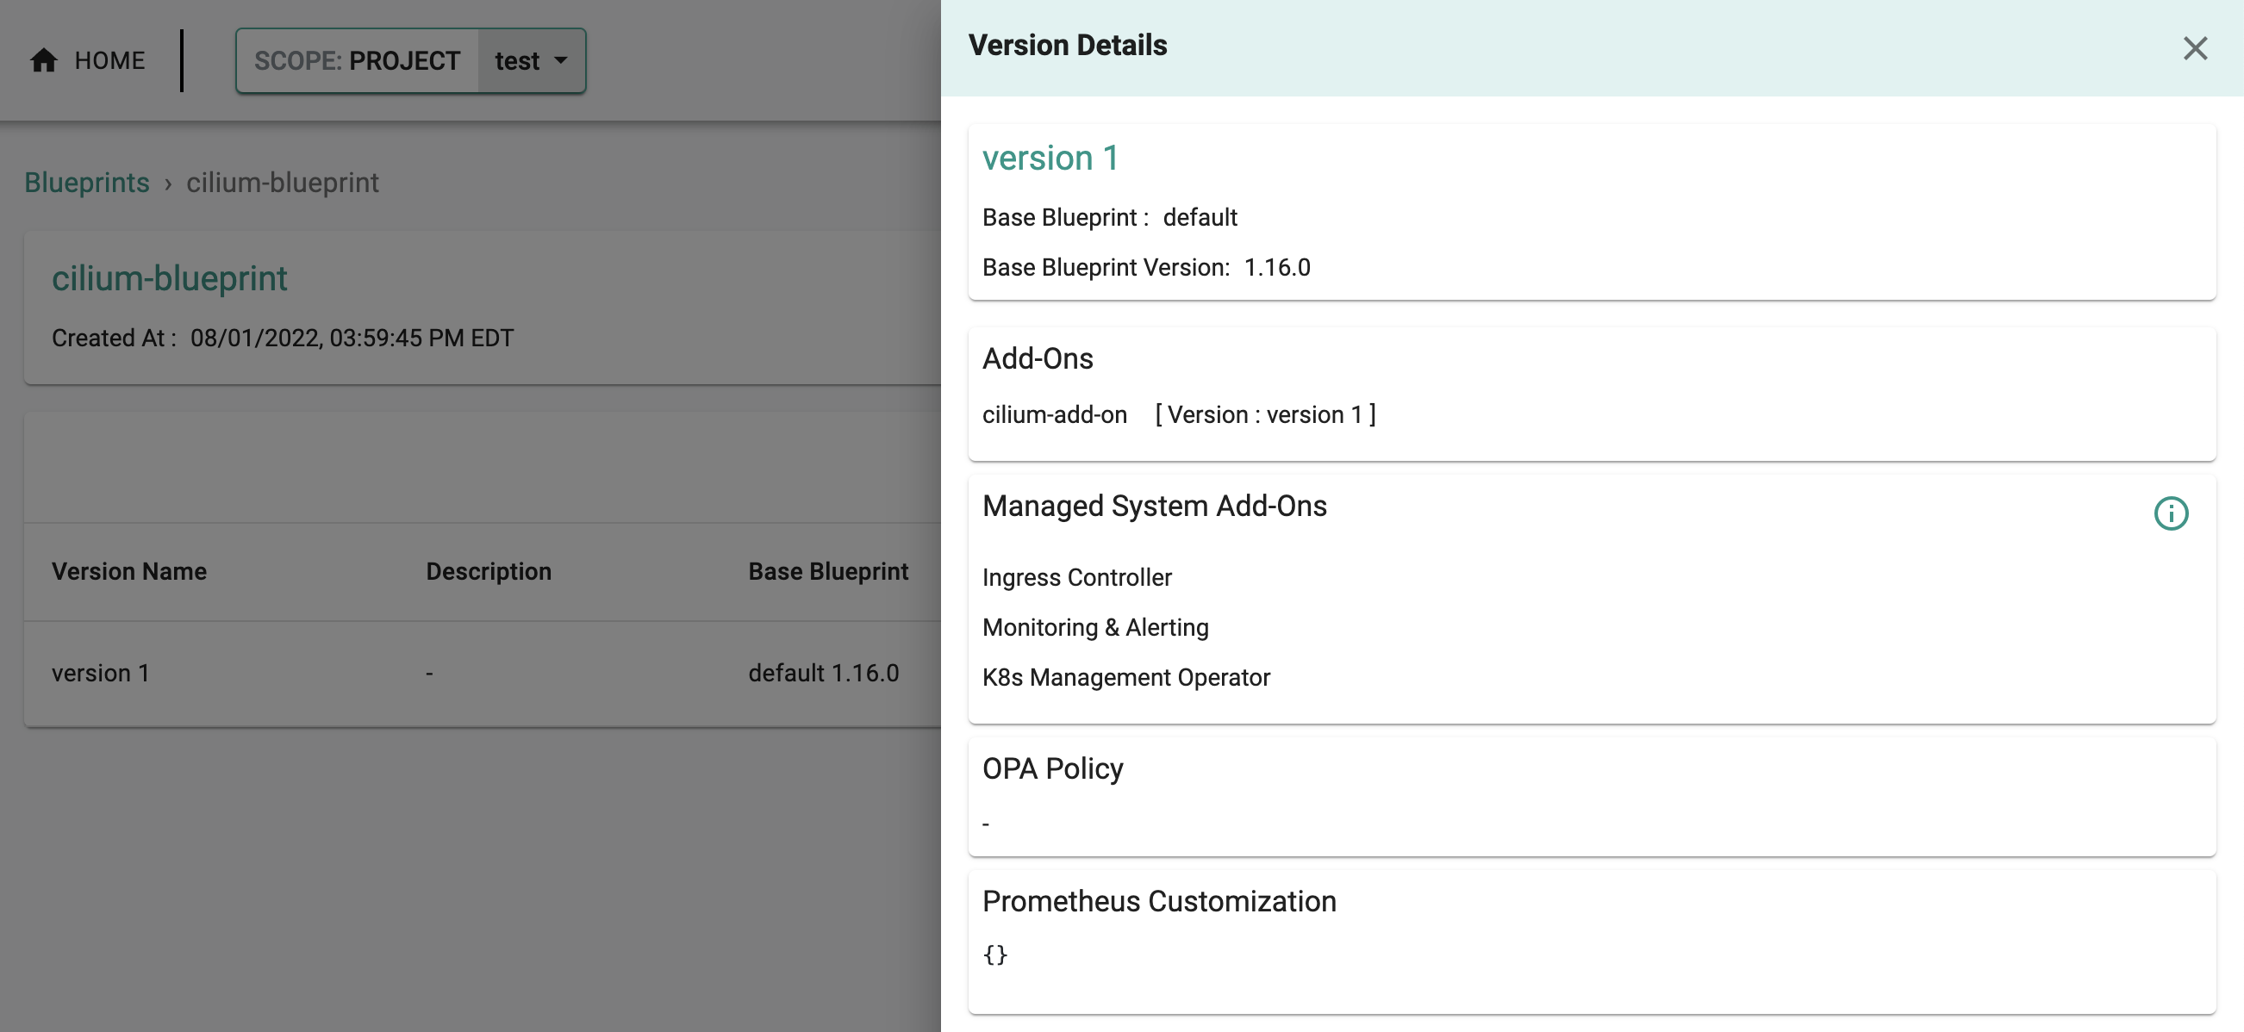Click SCOPE: PROJECT selector label
The image size is (2244, 1032).
tap(357, 60)
